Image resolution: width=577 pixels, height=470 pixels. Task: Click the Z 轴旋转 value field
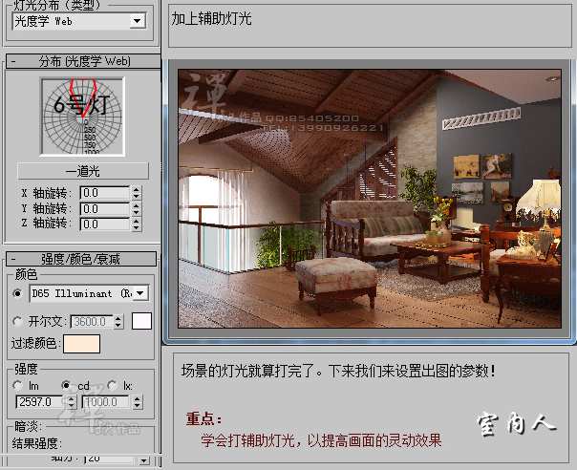tap(104, 224)
